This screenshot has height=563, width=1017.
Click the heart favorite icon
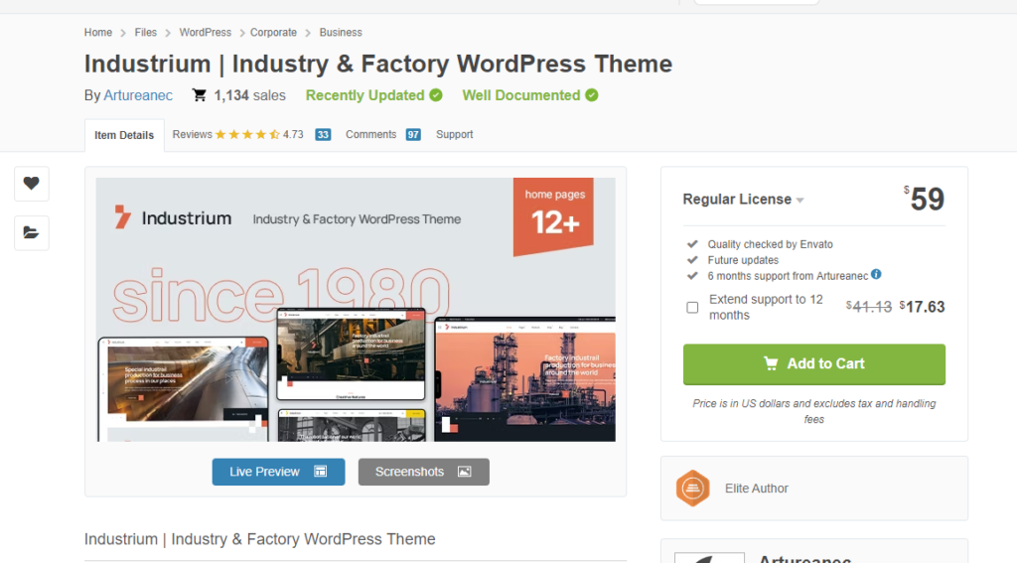(31, 183)
